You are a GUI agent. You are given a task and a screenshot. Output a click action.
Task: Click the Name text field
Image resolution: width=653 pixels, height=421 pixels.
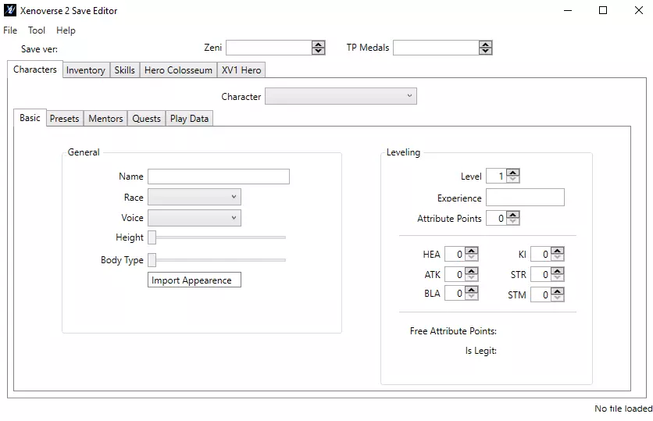[x=218, y=177]
